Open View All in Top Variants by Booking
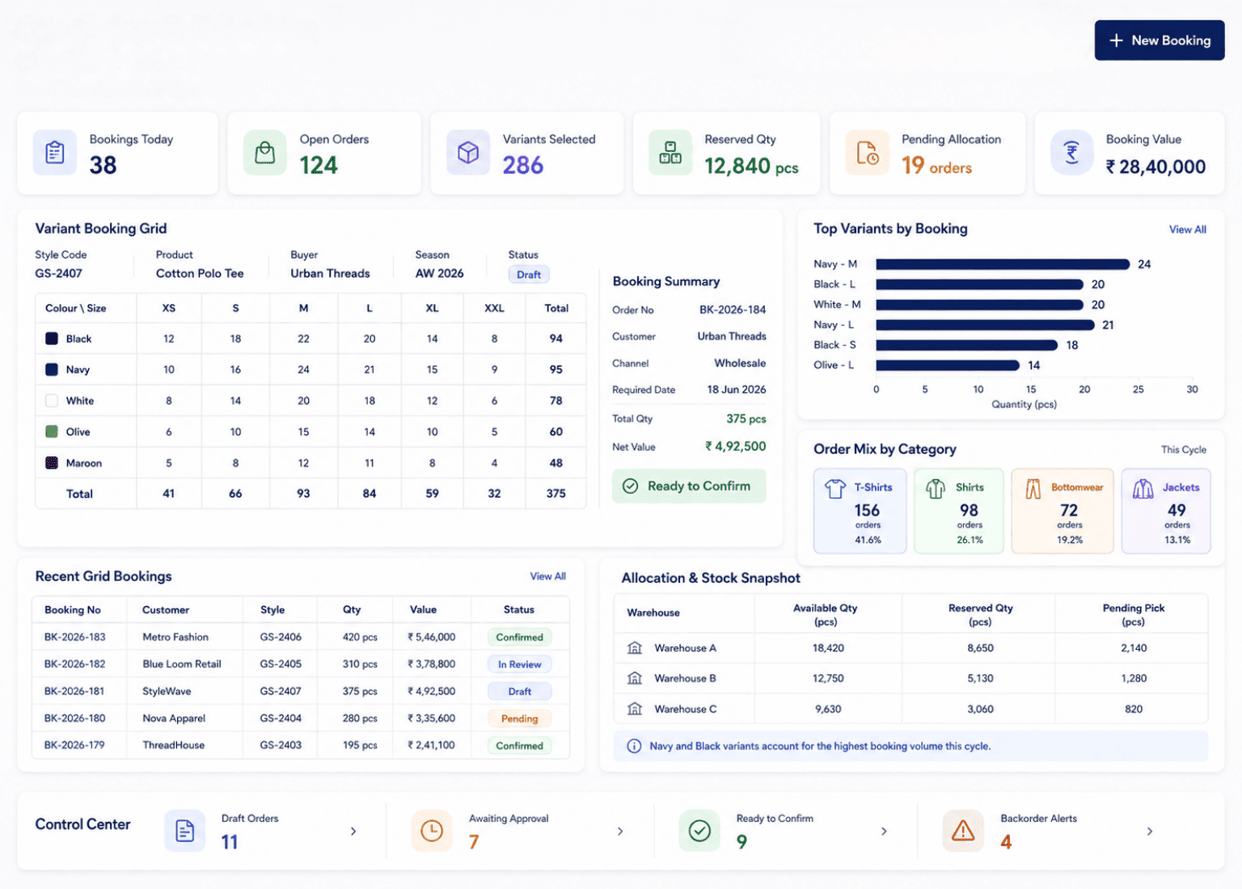This screenshot has height=889, width=1242. [1187, 230]
